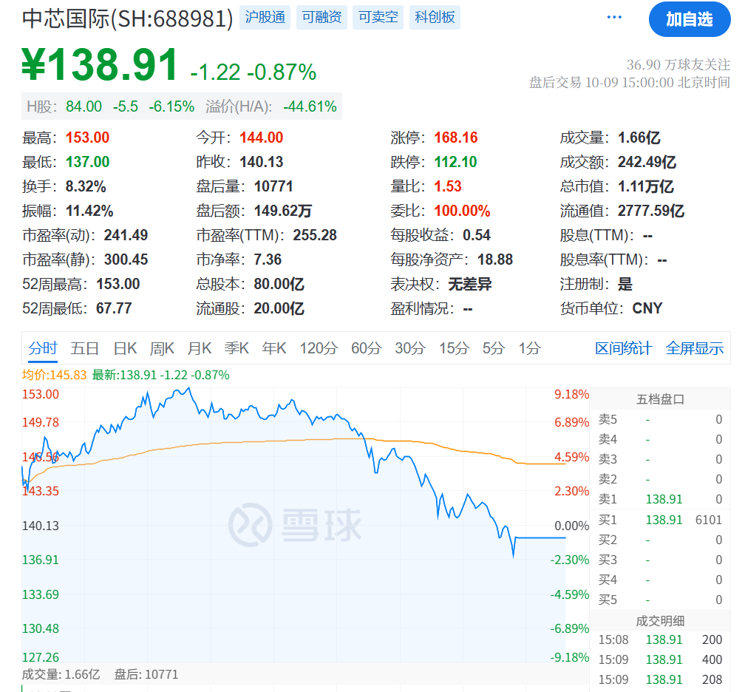Click the 可融资 tag
745x692 pixels.
click(322, 17)
